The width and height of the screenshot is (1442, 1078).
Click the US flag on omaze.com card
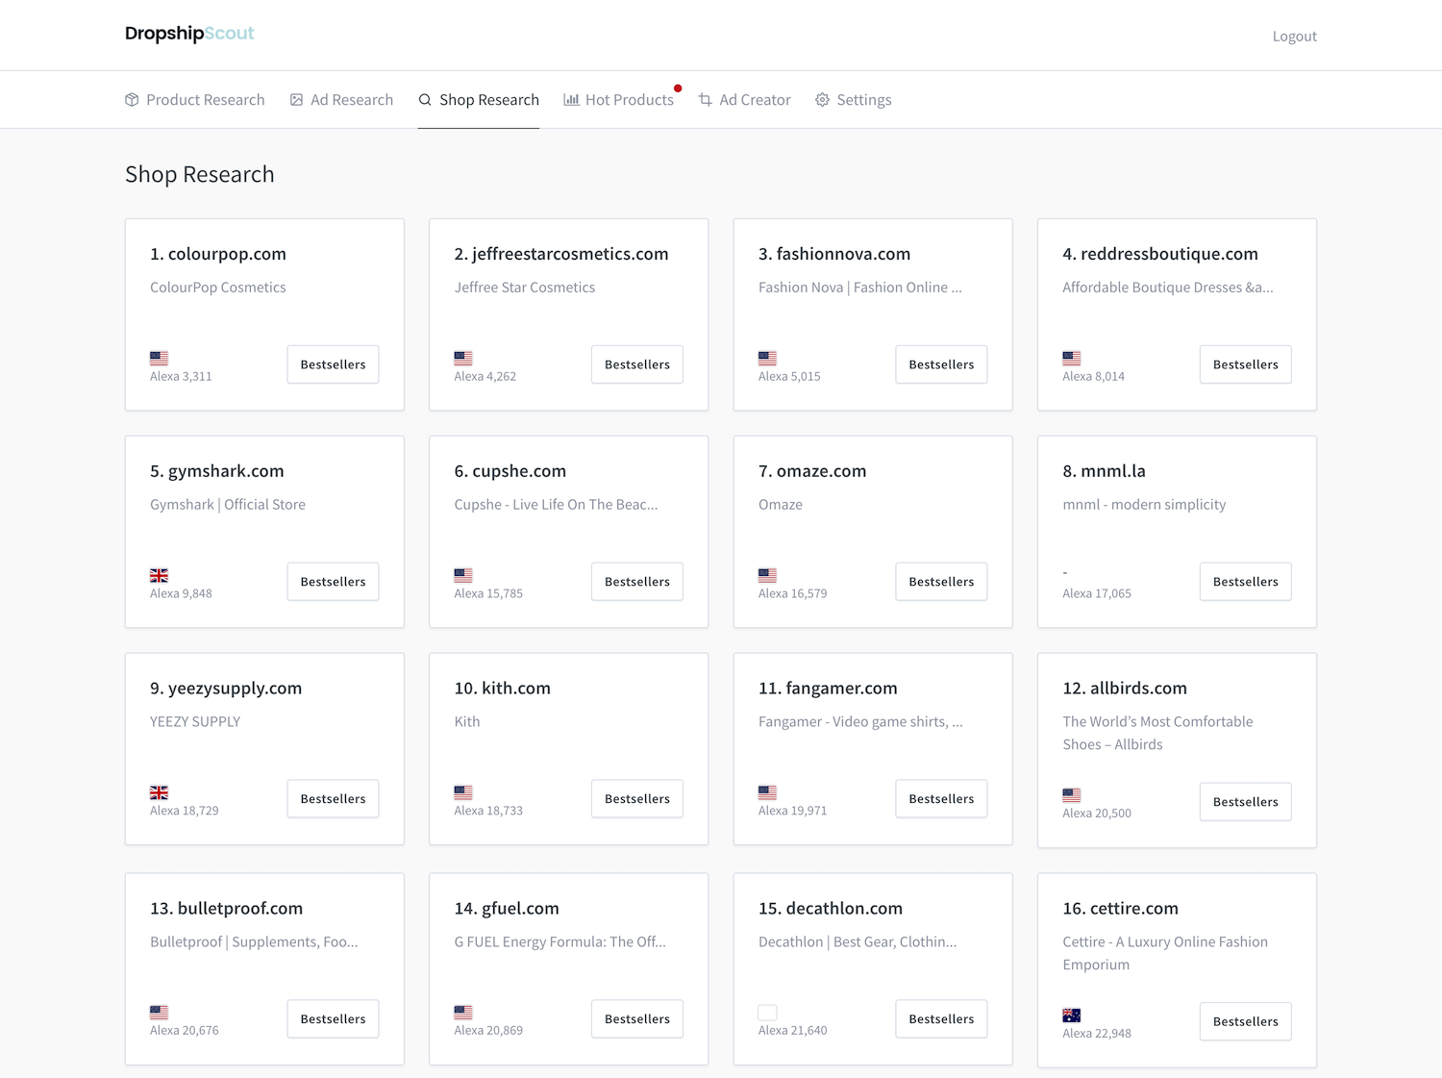coord(767,575)
